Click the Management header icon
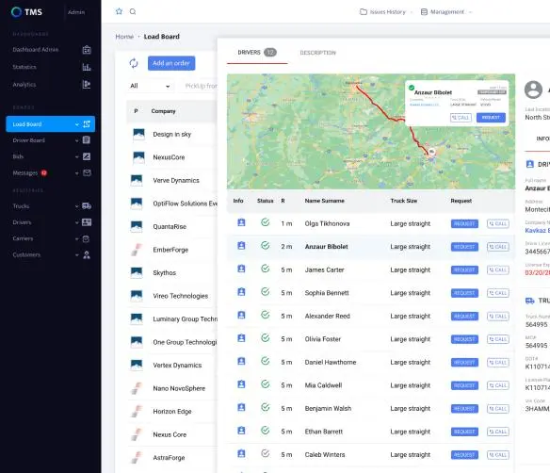 coord(424,12)
